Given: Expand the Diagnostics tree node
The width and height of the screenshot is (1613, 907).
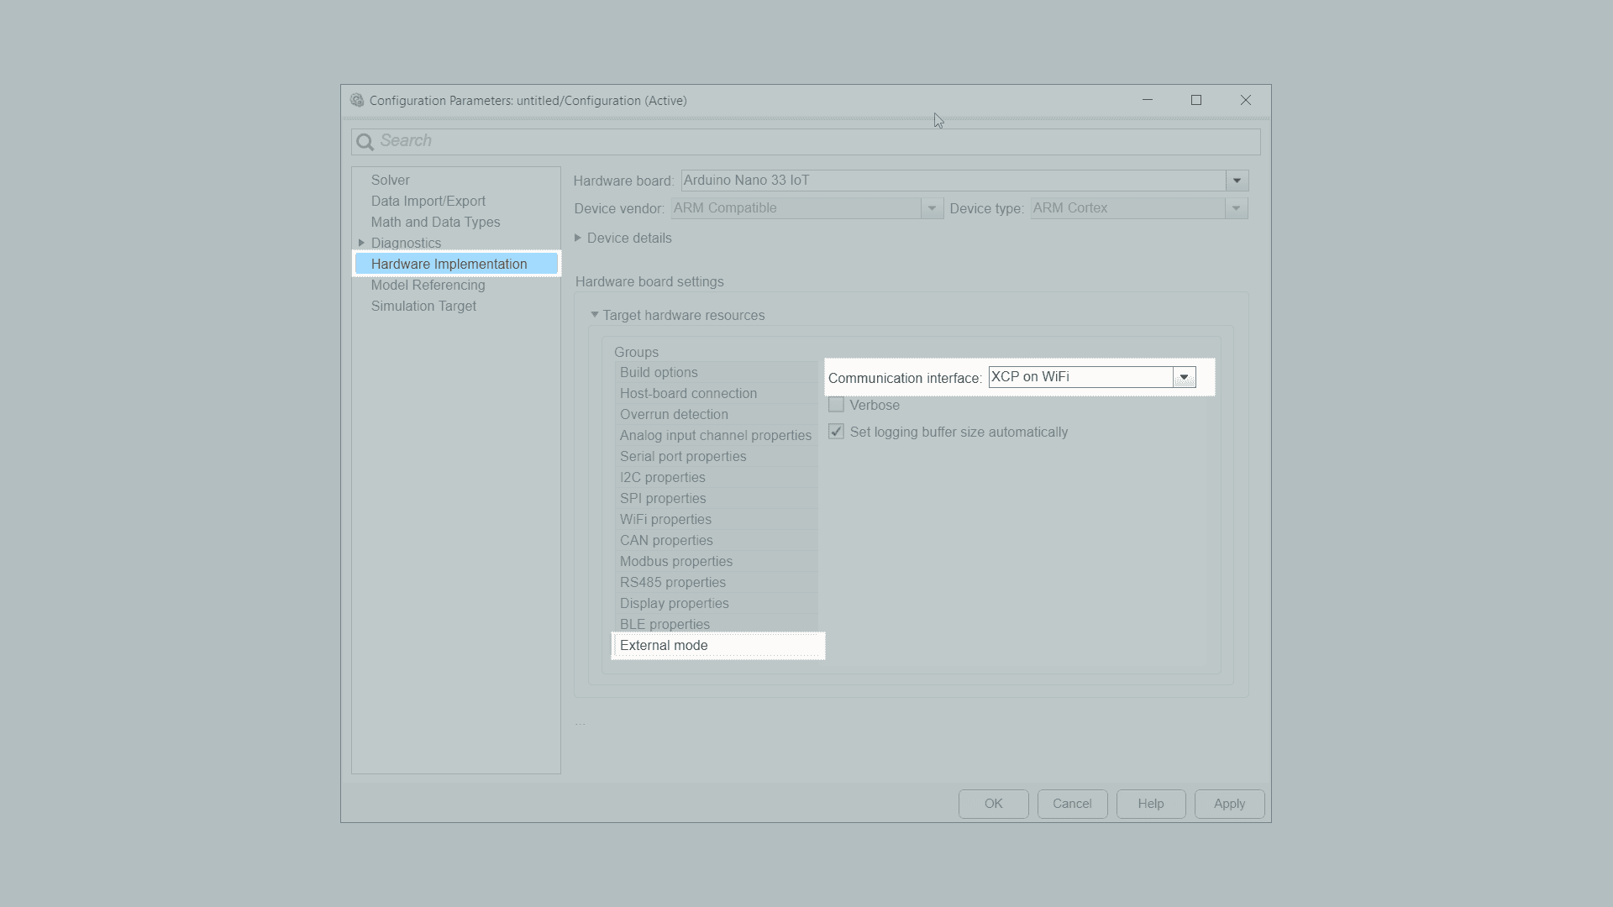Looking at the screenshot, I should pyautogui.click(x=362, y=243).
